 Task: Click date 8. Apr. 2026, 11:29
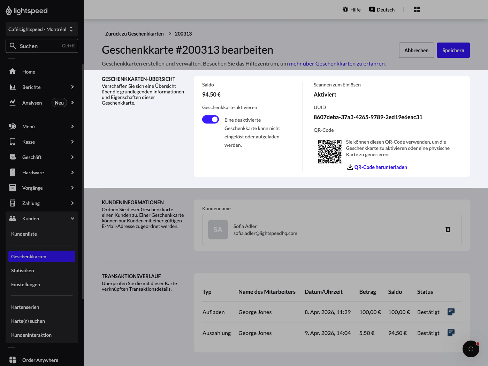coord(328,312)
